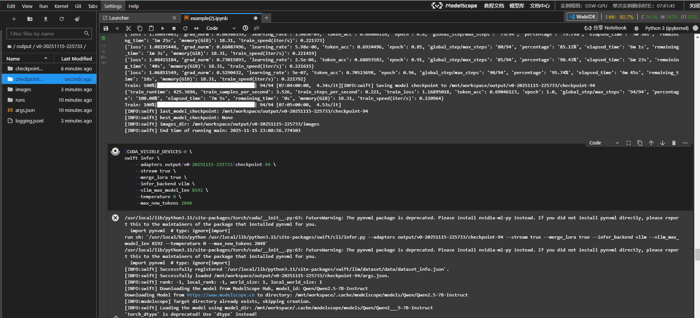Run the selected cell with the play icon
Viewport: 700px width, 318px height.
tap(163, 28)
